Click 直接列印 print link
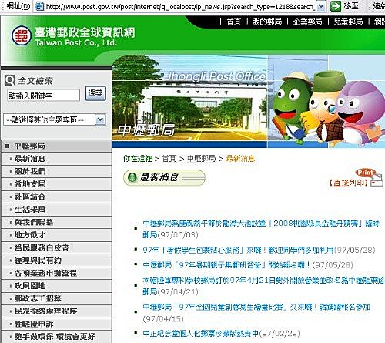This screenshot has height=343, width=385. point(348,183)
